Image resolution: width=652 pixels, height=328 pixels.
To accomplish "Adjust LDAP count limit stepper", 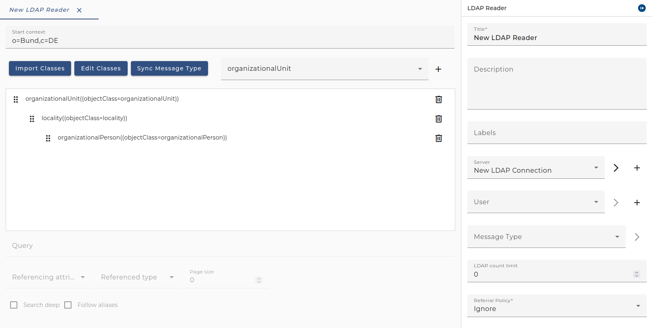I will coord(637,274).
